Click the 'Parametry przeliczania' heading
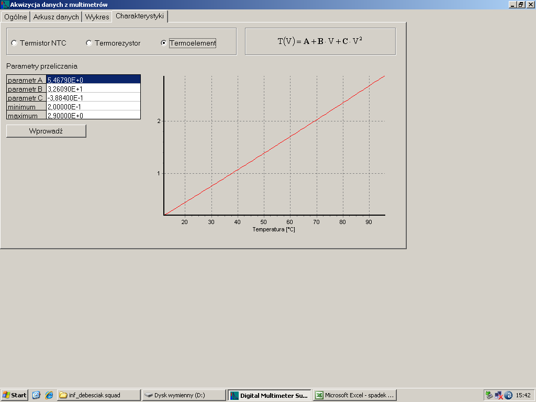Screen dimensions: 536x402 (x=42, y=66)
